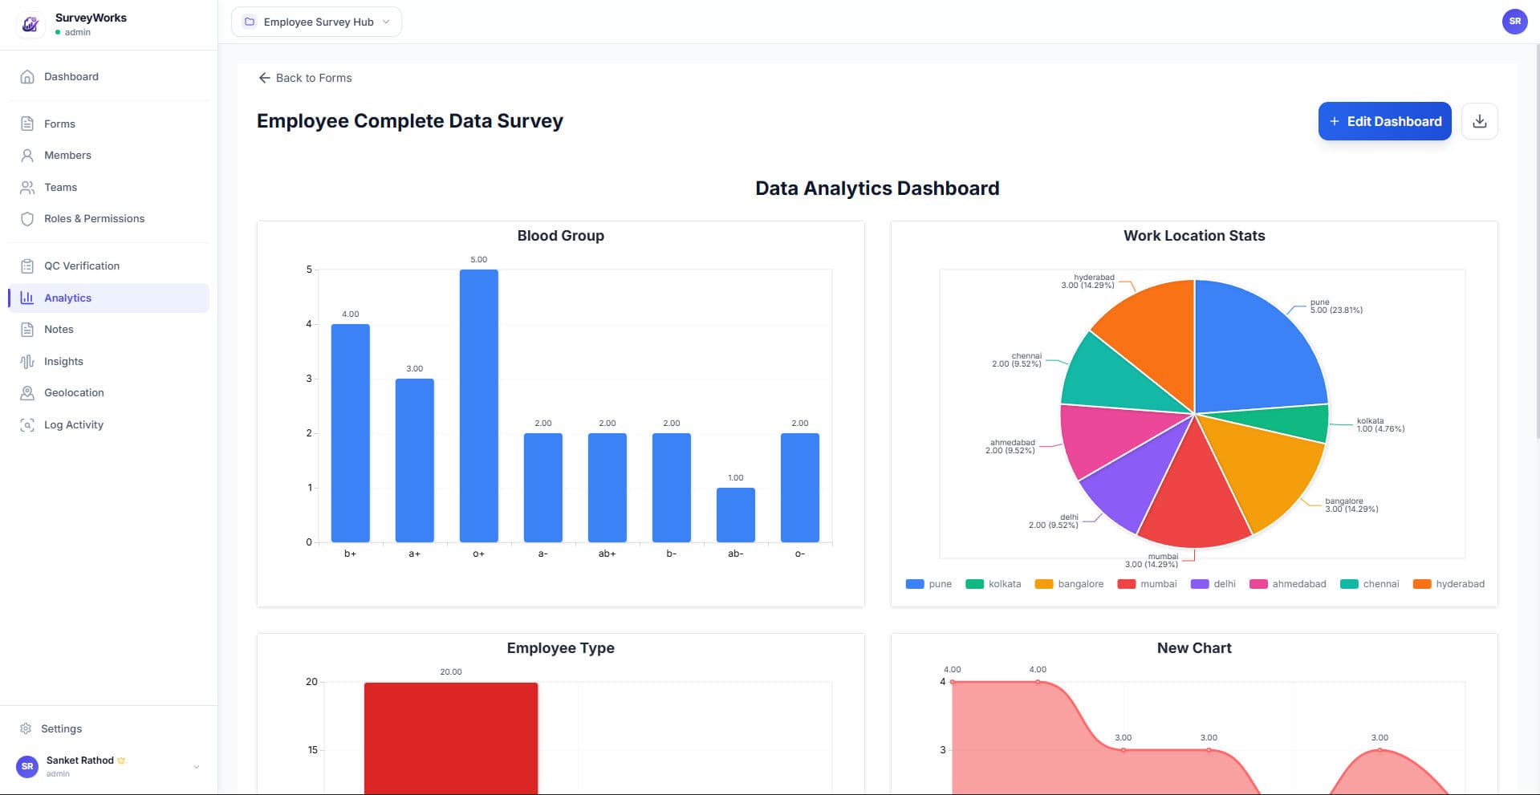
Task: Open Notes from the sidebar
Action: tap(108, 330)
